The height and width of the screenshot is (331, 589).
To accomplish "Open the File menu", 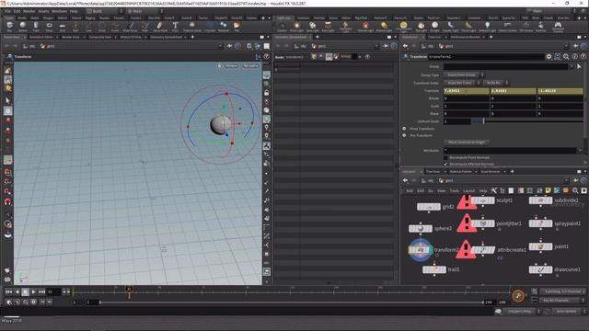I will pyautogui.click(x=8, y=11).
